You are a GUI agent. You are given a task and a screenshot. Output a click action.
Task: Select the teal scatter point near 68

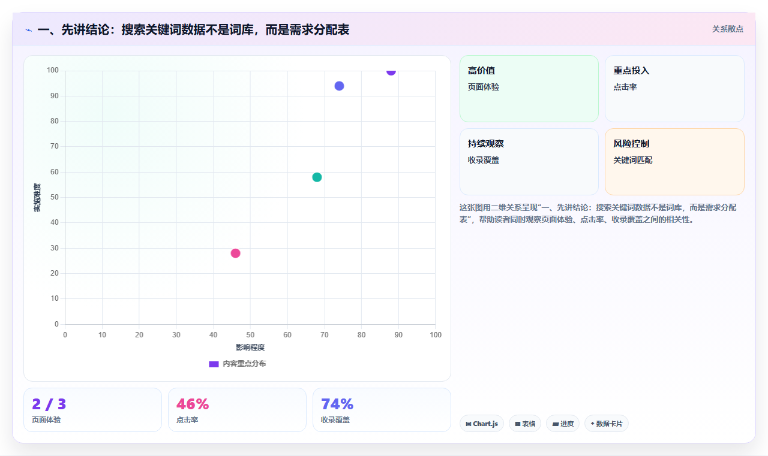[x=317, y=177]
